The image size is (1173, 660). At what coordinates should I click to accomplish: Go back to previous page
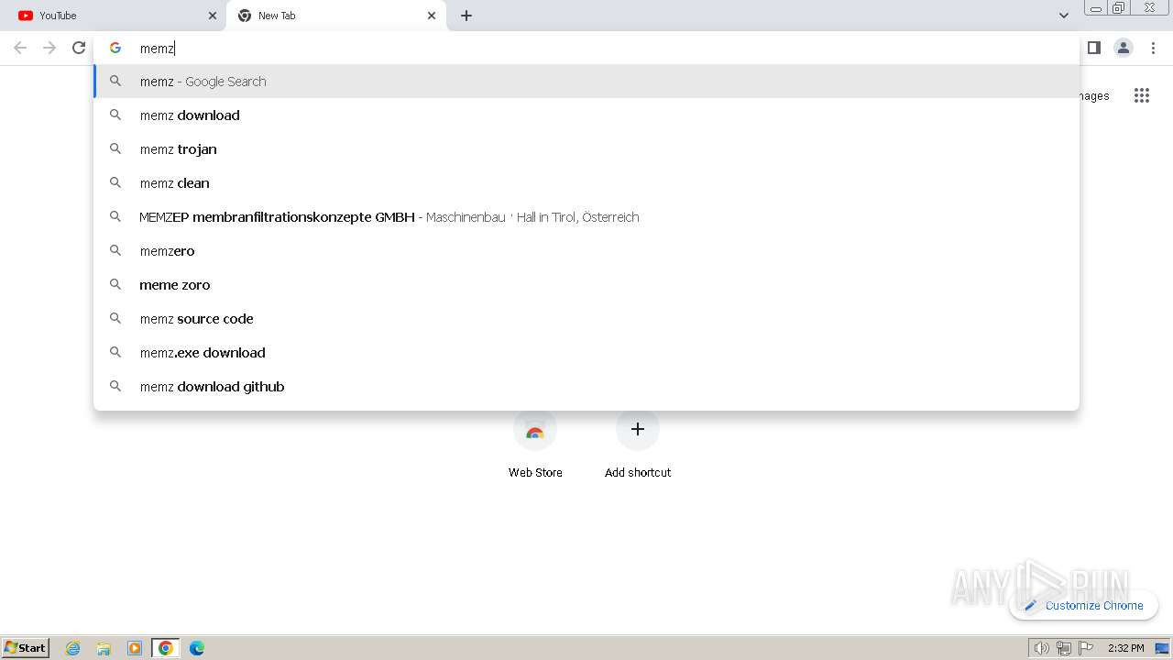coord(20,48)
